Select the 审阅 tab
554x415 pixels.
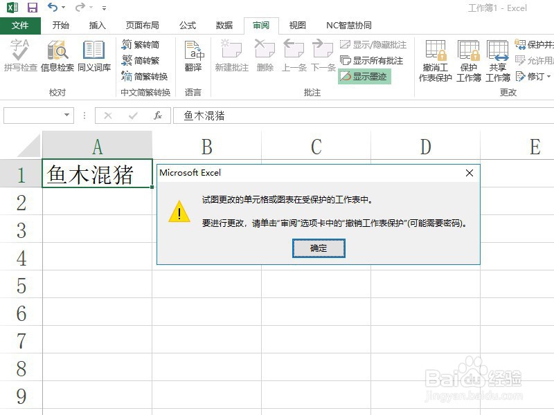(261, 26)
